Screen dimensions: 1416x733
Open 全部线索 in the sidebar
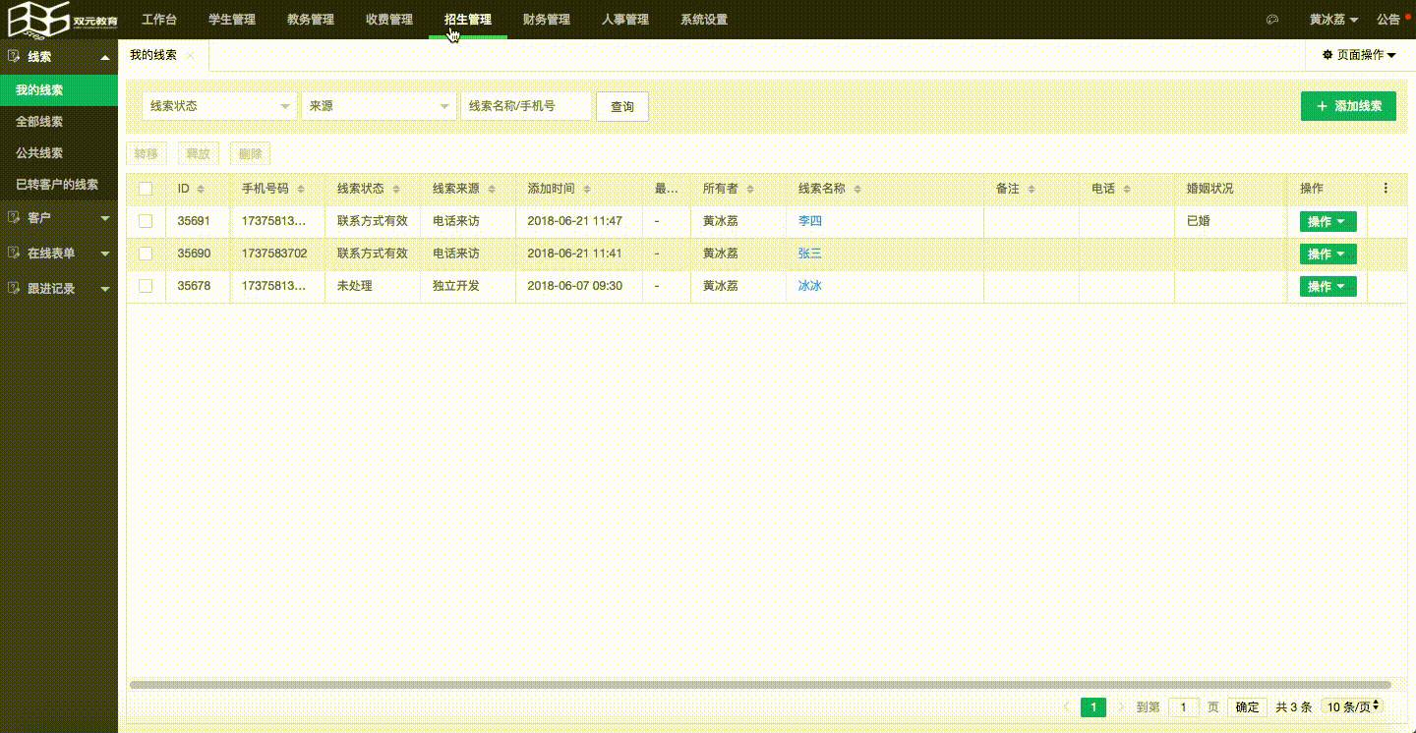(39, 122)
